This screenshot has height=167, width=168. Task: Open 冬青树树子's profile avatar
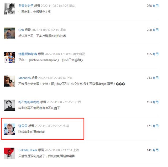10,9
